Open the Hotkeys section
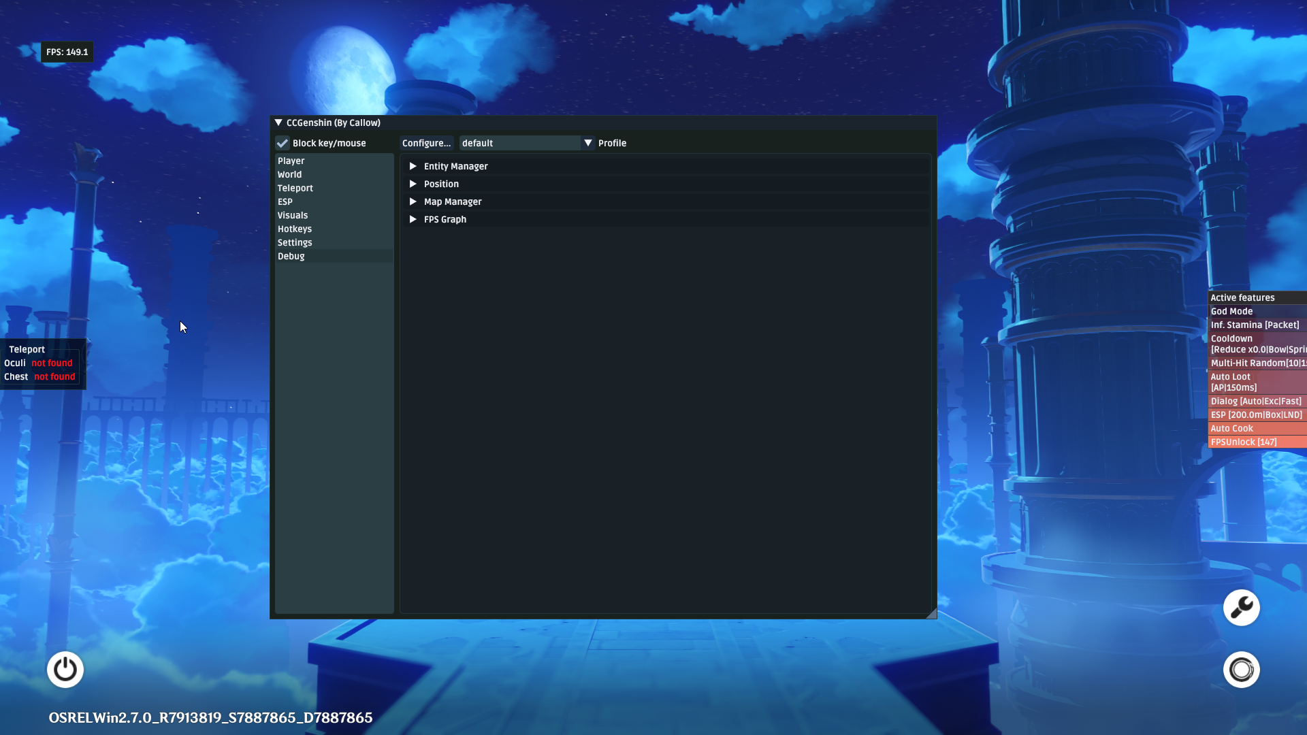This screenshot has height=735, width=1307. coord(334,229)
